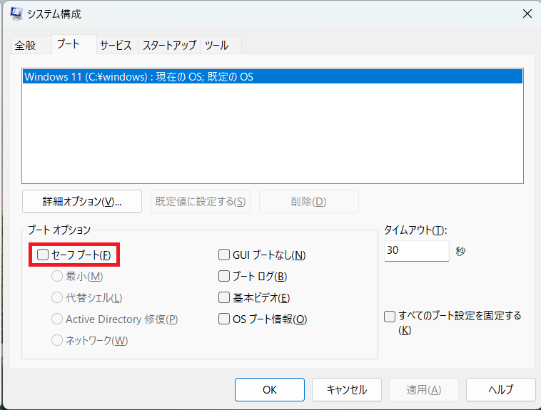Image resolution: width=541 pixels, height=410 pixels.
Task: Open help with ヘルプ button
Action: pyautogui.click(x=500, y=389)
